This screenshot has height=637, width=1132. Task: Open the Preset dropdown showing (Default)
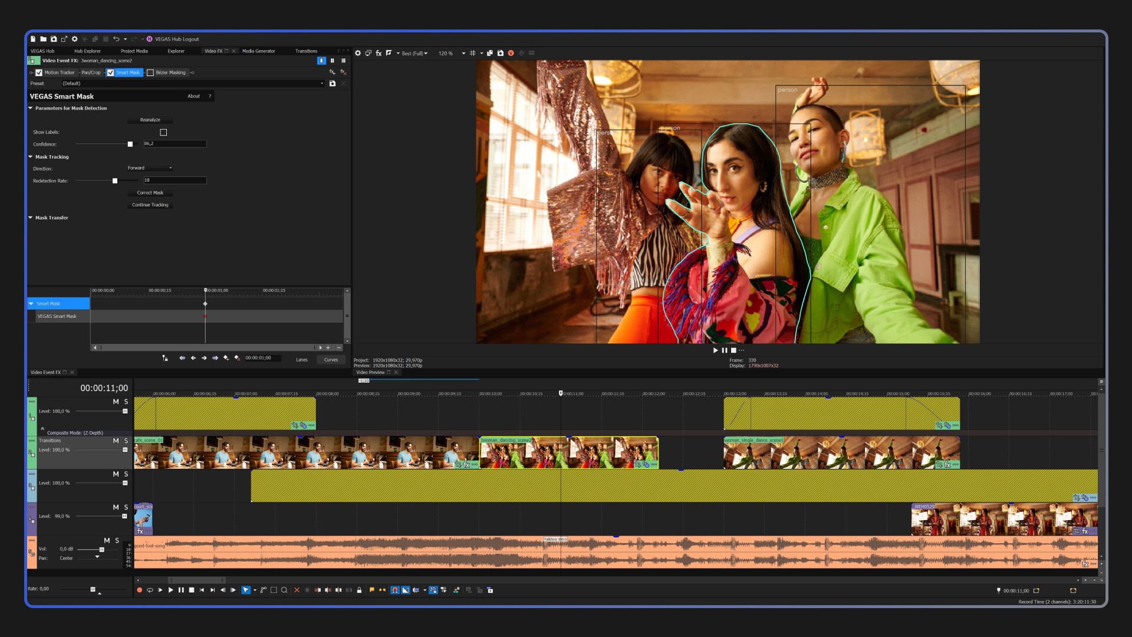pos(321,83)
